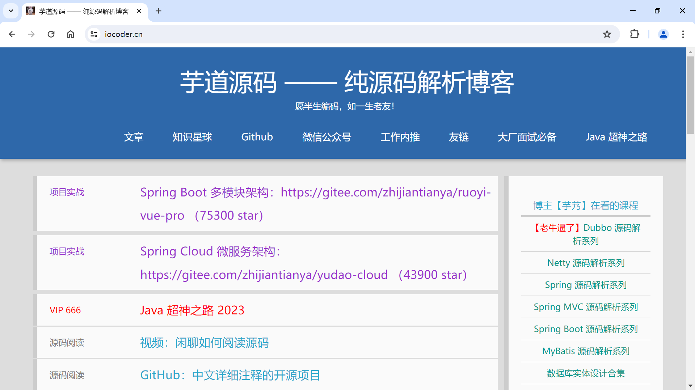Click the VIP 666 category label
Screen dimensions: 695x390
[65, 310]
